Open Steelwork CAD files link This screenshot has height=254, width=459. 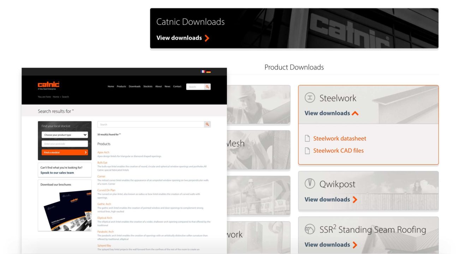point(338,150)
